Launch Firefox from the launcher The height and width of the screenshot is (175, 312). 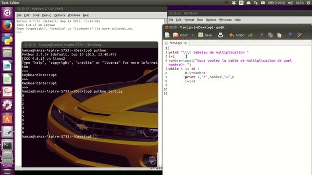[x=7, y=26]
